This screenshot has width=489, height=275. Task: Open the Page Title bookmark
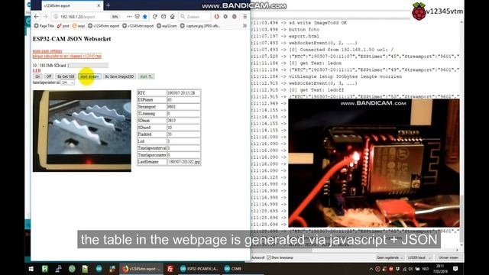pos(44,26)
